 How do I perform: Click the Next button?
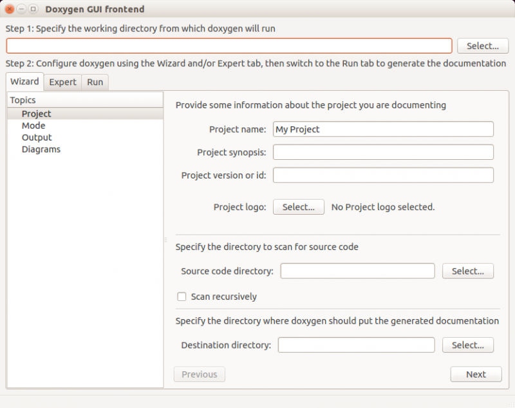pos(475,374)
